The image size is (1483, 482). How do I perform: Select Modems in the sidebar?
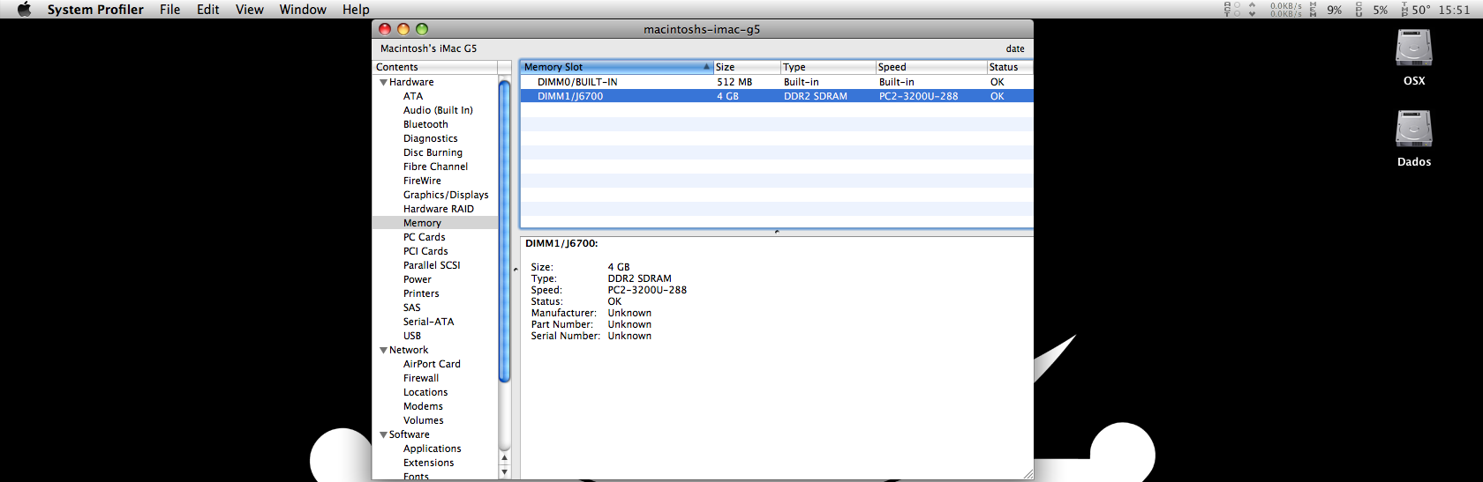click(x=423, y=406)
